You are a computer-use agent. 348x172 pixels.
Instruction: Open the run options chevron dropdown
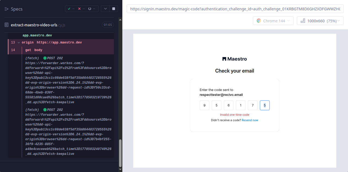point(105,9)
